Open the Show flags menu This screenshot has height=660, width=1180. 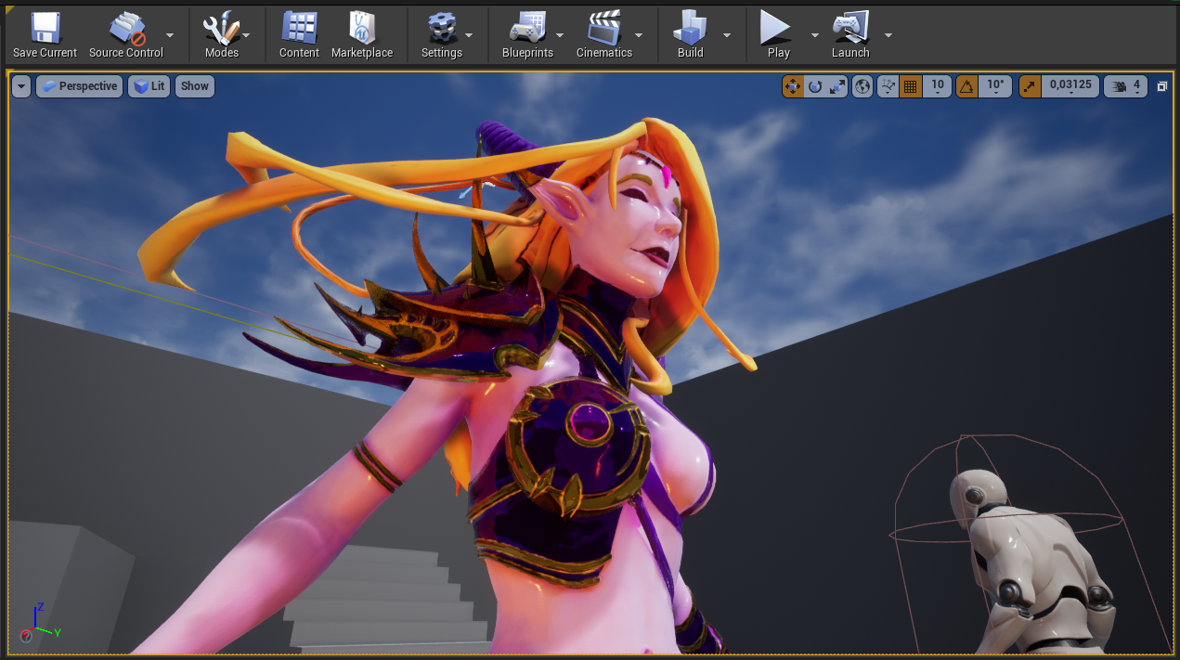pyautogui.click(x=195, y=86)
